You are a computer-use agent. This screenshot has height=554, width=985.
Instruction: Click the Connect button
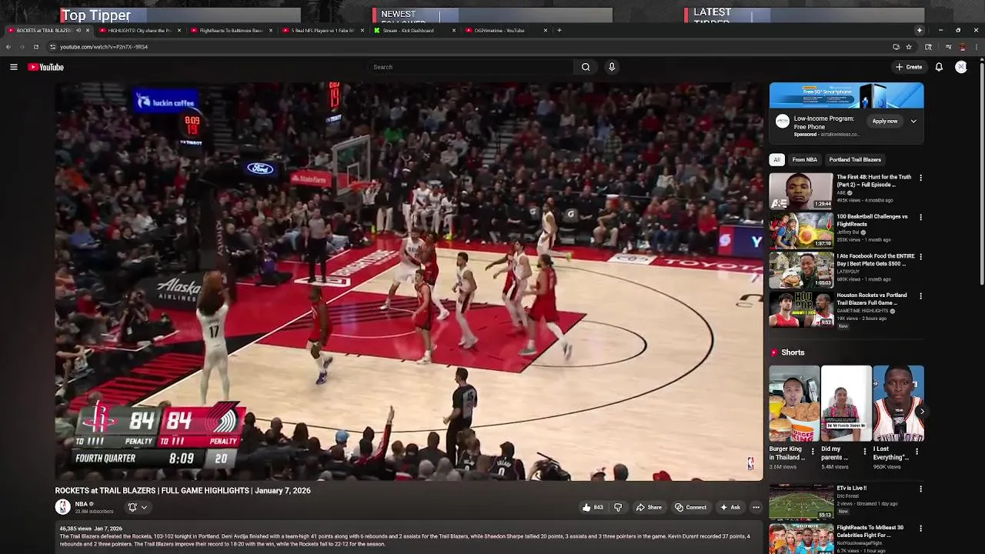click(690, 507)
